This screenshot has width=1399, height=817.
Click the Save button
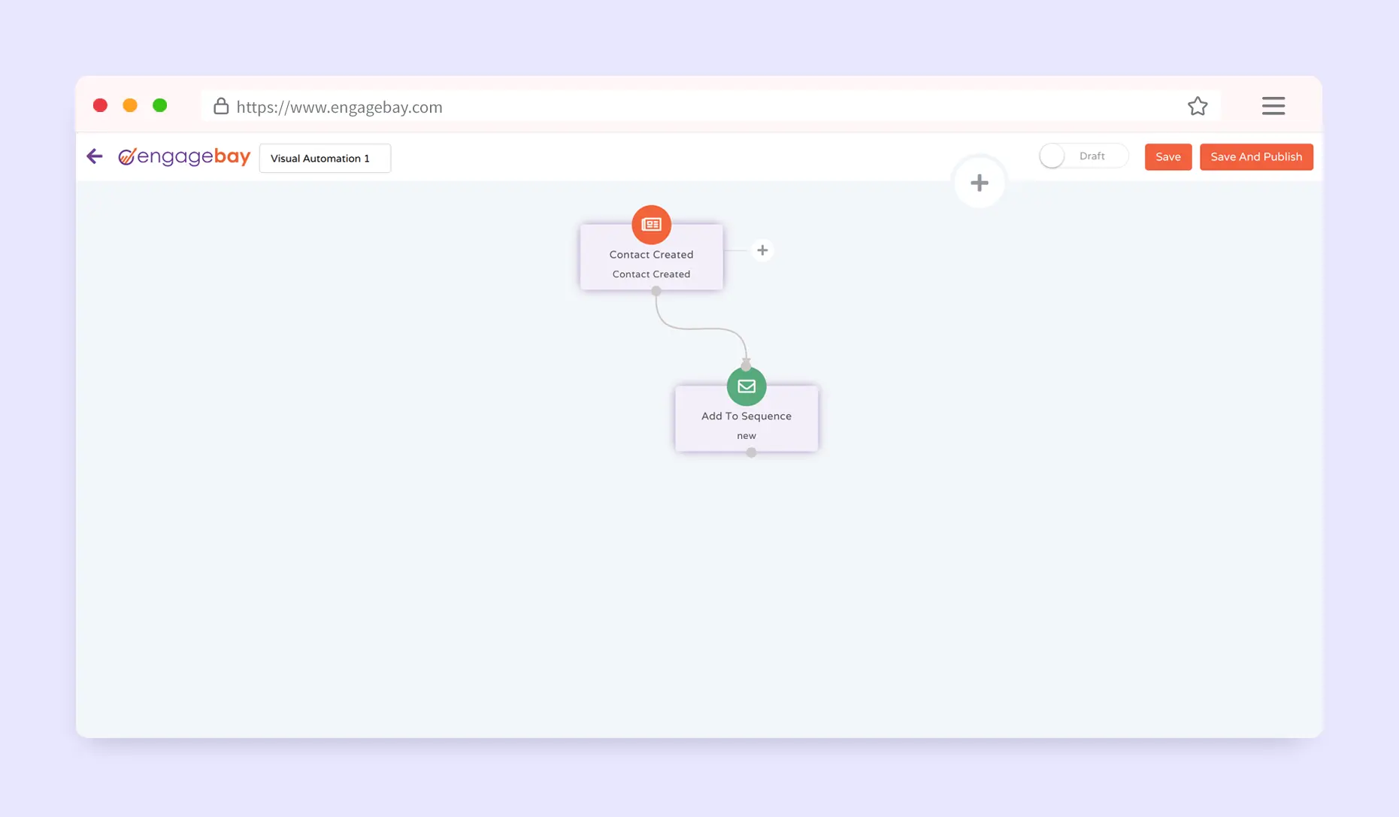[1167, 157]
